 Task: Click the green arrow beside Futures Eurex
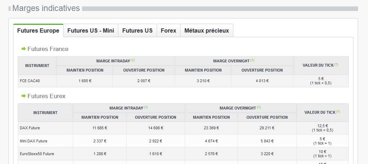(x=24, y=96)
